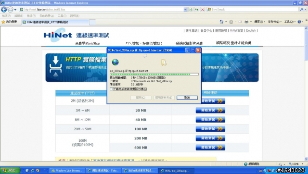
Task: Open the 我的最愛 favorites star button
Action: point(9,22)
